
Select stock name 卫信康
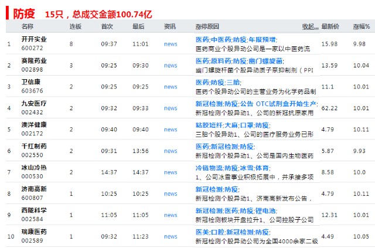point(31,82)
